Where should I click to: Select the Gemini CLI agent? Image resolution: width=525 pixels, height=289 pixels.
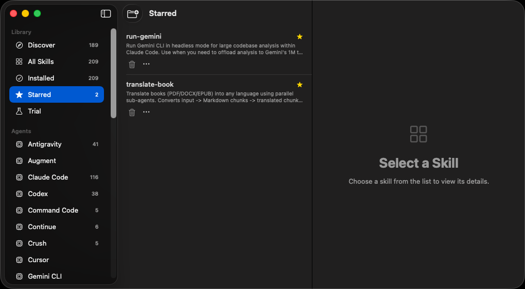pos(56,276)
